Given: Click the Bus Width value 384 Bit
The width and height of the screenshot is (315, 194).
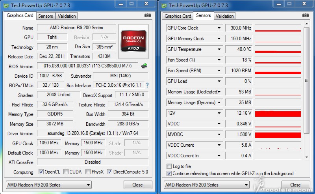Looking at the screenshot, I should point(128,114).
